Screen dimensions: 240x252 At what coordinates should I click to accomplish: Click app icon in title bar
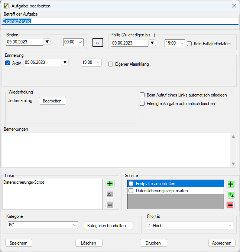point(6,6)
